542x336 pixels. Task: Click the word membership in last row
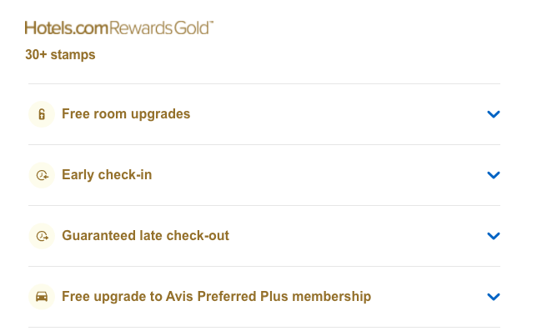(334, 297)
